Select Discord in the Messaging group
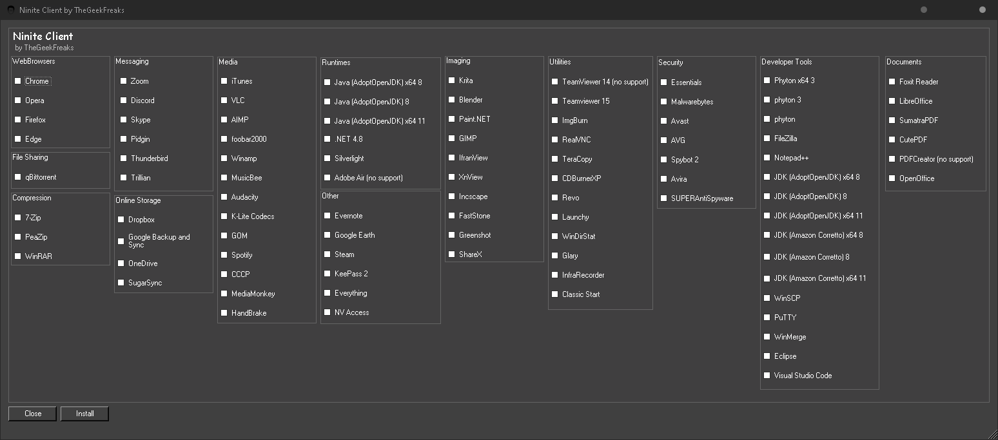This screenshot has height=440, width=998. [124, 100]
